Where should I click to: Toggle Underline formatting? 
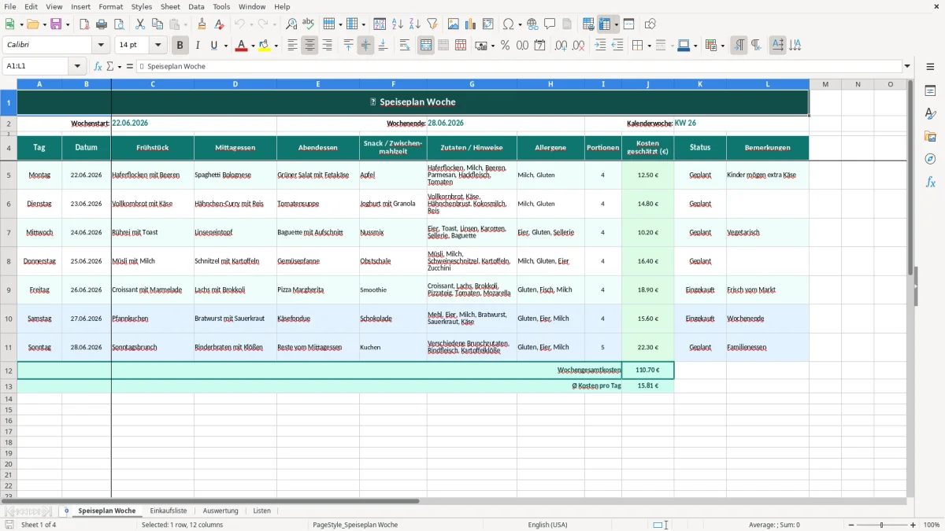point(213,46)
